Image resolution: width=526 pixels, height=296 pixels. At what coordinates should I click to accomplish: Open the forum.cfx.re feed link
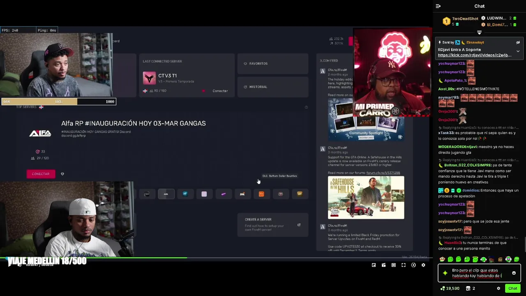tap(383, 173)
